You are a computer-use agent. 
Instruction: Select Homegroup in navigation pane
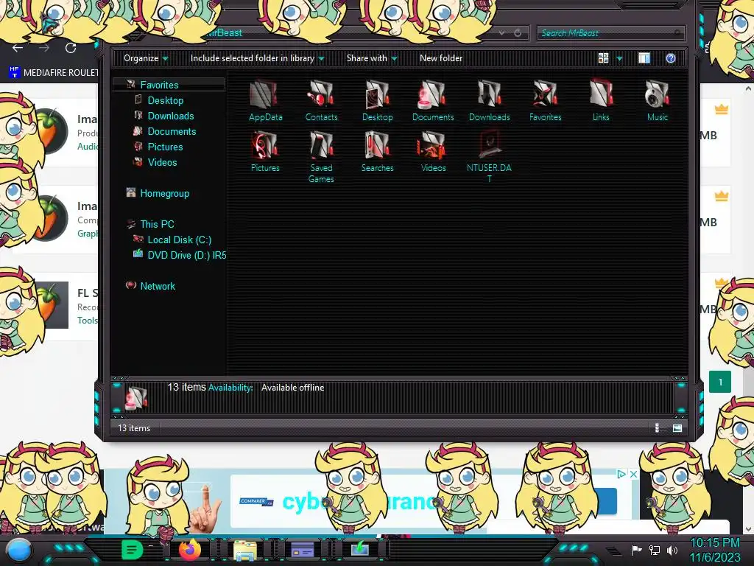point(164,194)
